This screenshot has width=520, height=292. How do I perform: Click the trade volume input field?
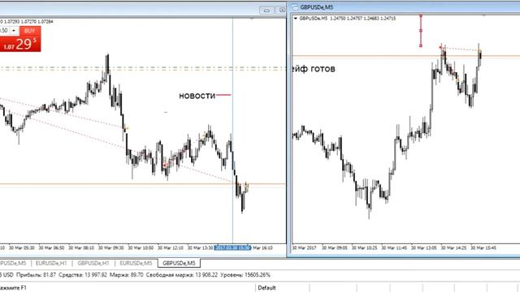(4, 31)
